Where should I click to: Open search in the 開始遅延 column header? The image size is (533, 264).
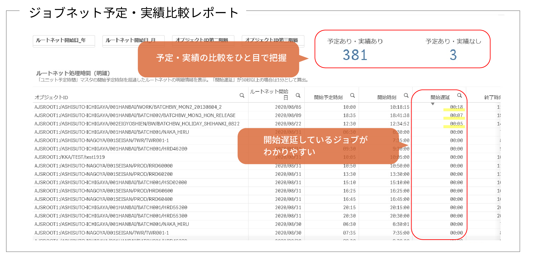point(459,95)
